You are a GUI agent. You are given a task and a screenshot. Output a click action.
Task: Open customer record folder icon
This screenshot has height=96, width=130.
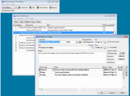(x=80, y=42)
